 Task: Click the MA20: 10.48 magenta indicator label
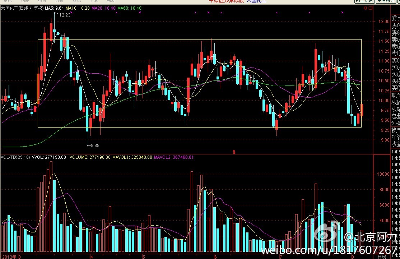point(104,8)
